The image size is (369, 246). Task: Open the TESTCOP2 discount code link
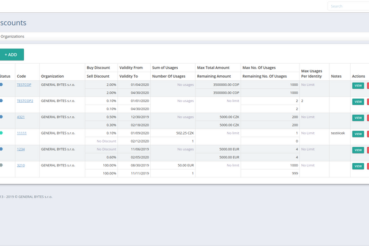pos(25,100)
